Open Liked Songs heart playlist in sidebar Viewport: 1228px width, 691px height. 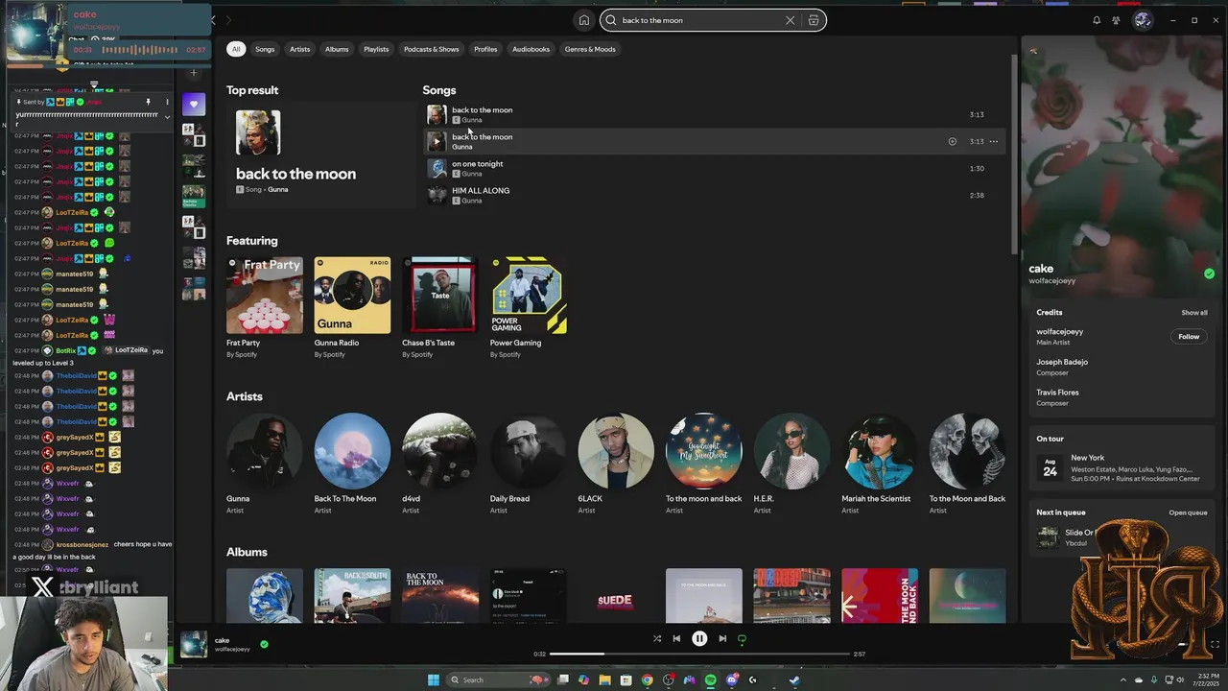click(194, 104)
